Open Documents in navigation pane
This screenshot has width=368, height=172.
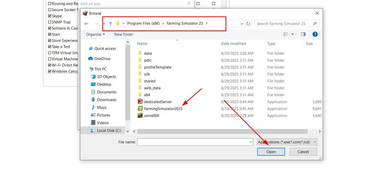click(104, 92)
